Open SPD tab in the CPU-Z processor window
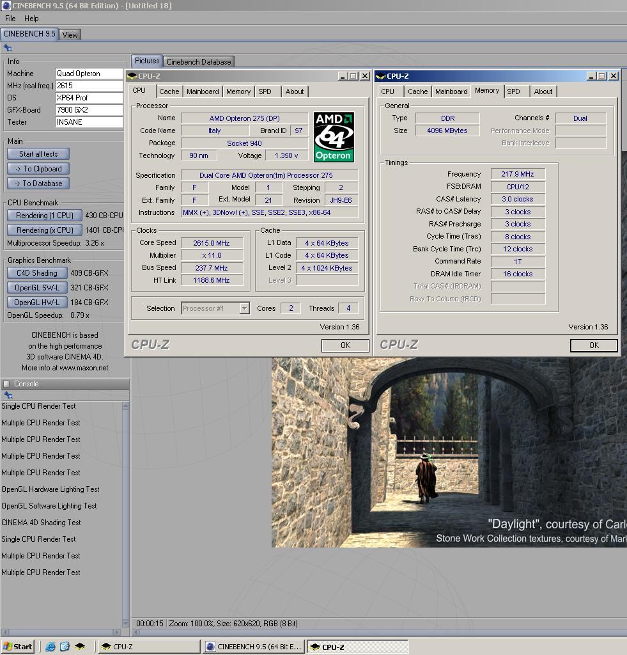This screenshot has height=655, width=627. [x=265, y=91]
